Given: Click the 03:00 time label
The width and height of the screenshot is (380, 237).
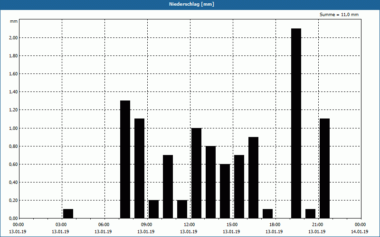Looking at the screenshot, I should (x=62, y=225).
